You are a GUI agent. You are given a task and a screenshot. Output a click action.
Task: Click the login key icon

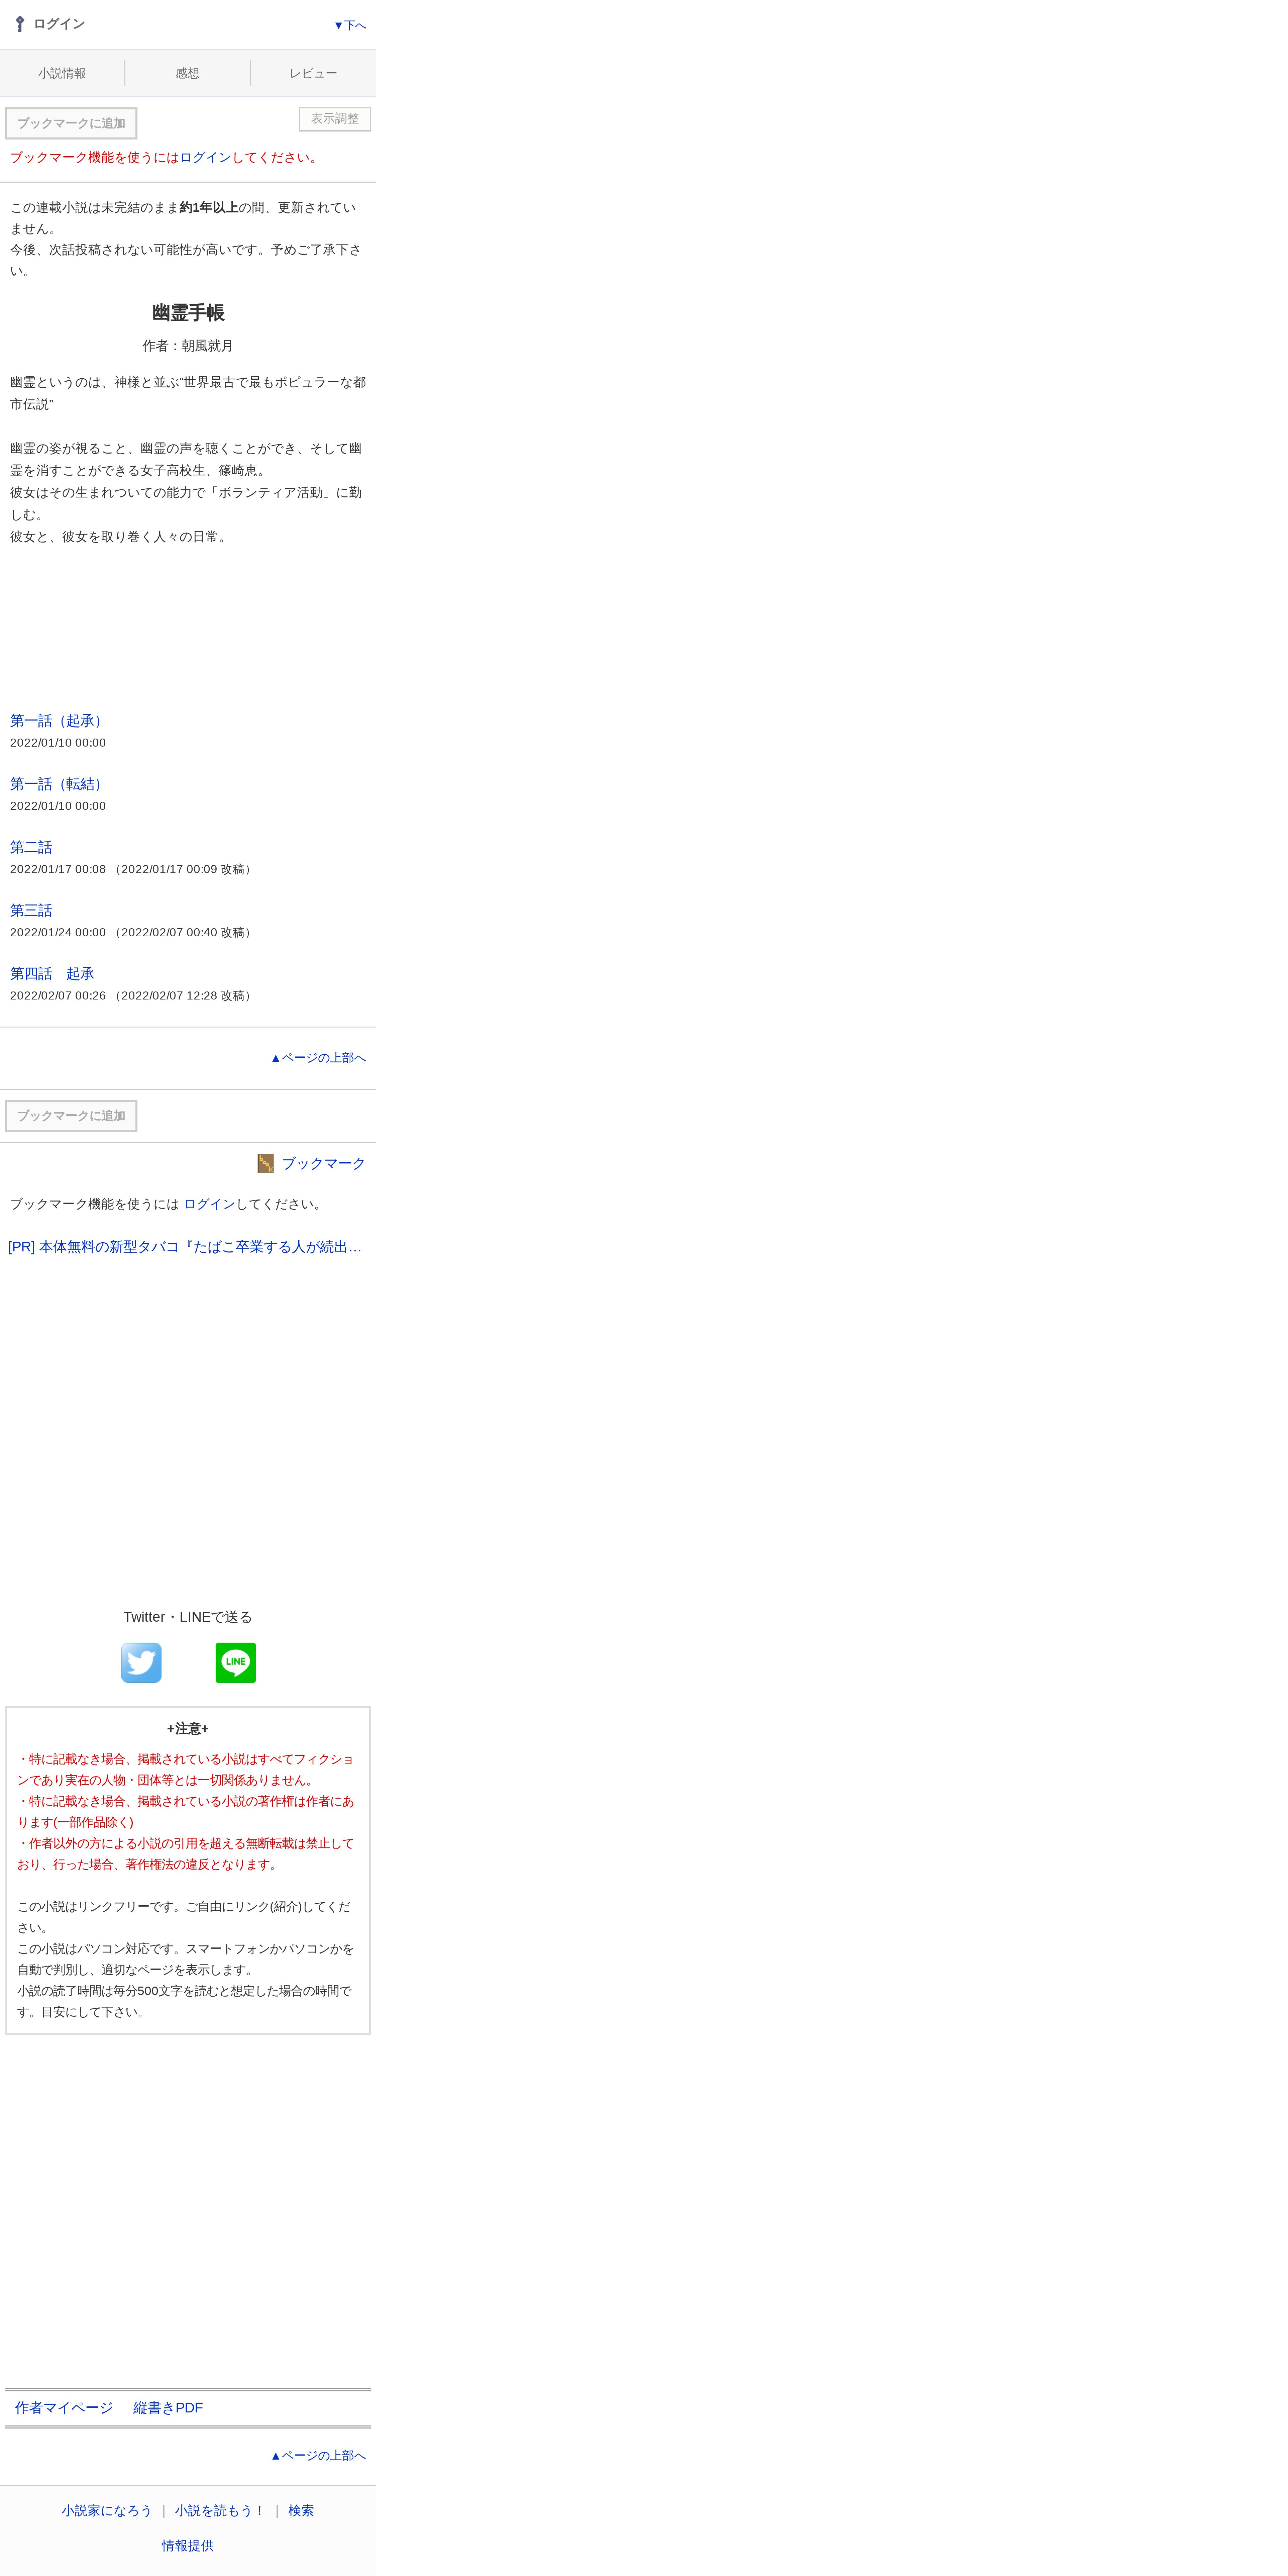(x=20, y=24)
